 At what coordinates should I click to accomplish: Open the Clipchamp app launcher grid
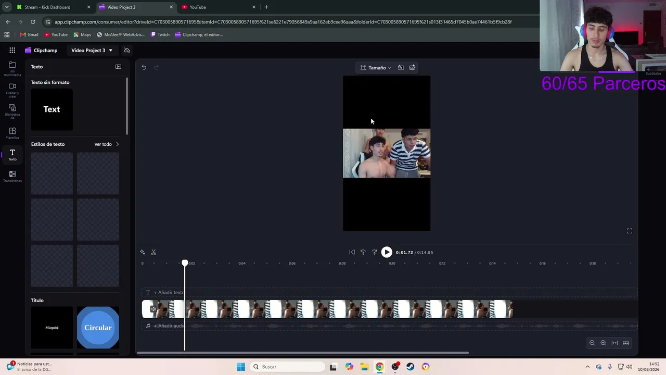click(12, 51)
